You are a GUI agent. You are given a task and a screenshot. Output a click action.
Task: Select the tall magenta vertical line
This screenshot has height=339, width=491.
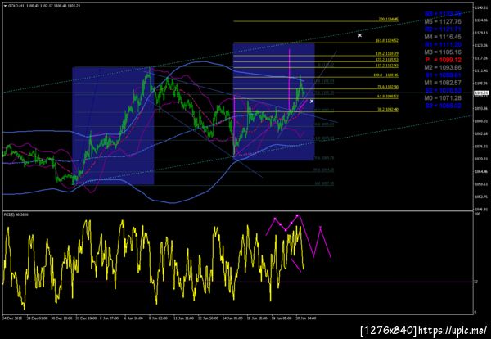coord(289,79)
